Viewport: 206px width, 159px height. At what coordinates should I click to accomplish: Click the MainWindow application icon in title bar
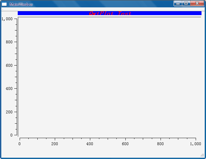coord(4,4)
